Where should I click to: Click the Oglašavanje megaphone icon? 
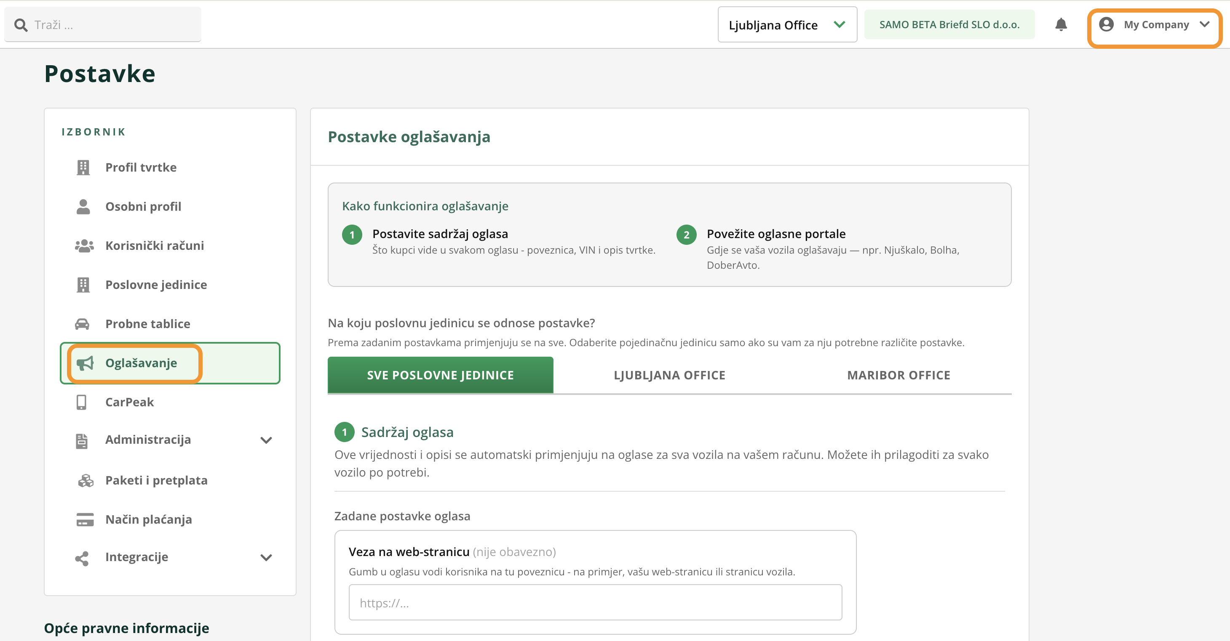[85, 363]
